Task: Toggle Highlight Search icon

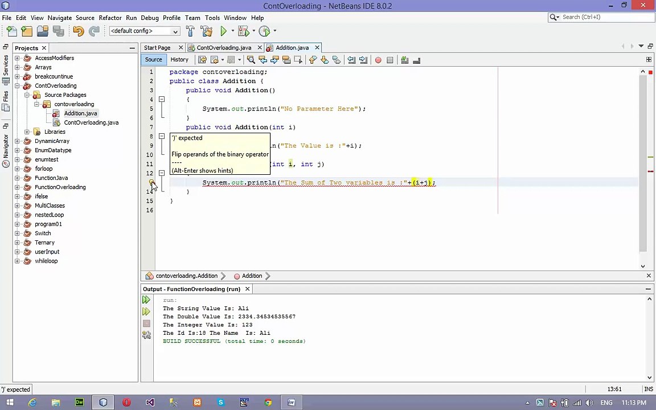Action: pyautogui.click(x=286, y=60)
